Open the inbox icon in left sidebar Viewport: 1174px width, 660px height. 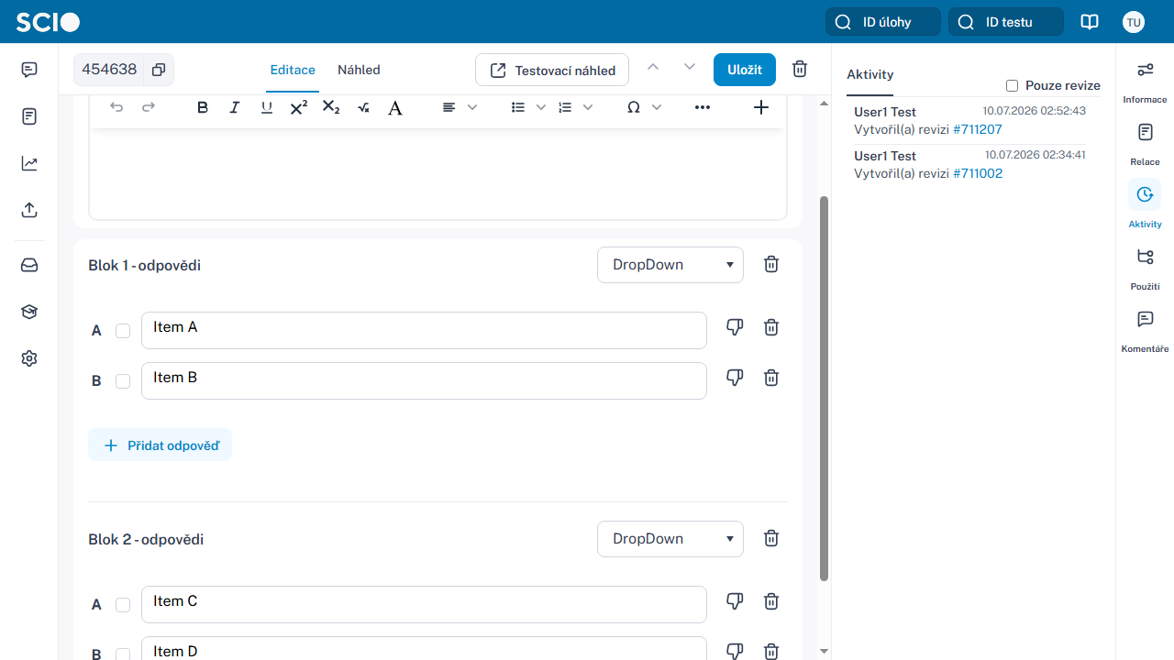pos(29,265)
